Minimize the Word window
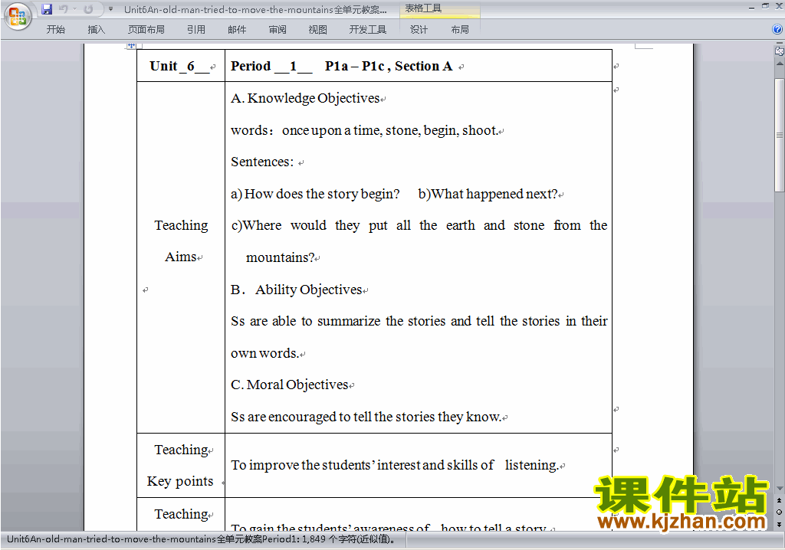785x550 pixels. tap(751, 8)
